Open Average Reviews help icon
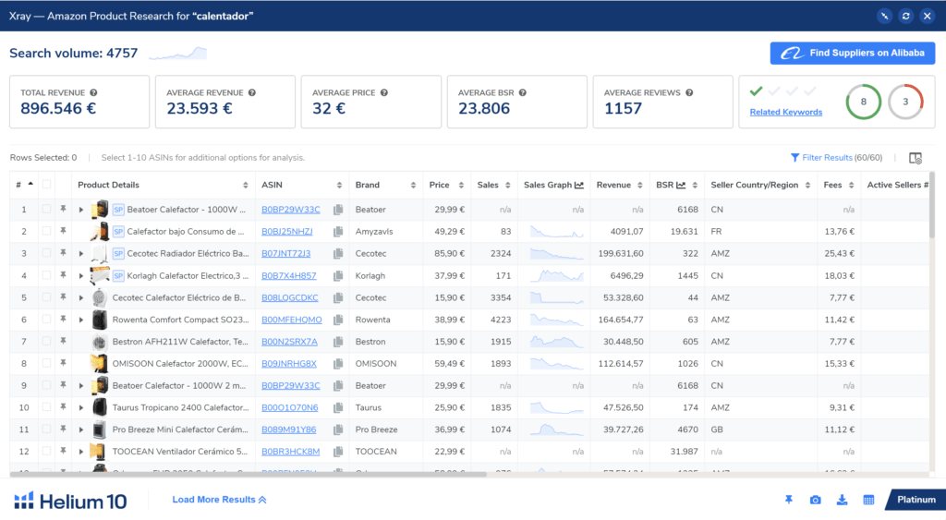Viewport: 946px width, 520px height. click(x=689, y=93)
